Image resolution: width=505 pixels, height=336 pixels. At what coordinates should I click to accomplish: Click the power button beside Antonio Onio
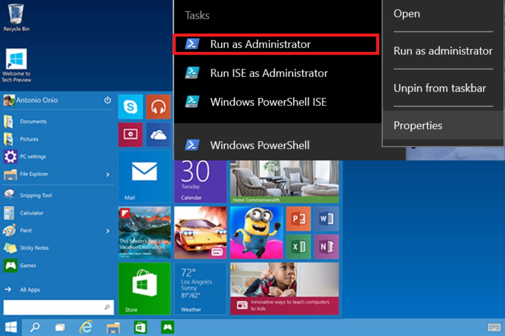(x=108, y=100)
